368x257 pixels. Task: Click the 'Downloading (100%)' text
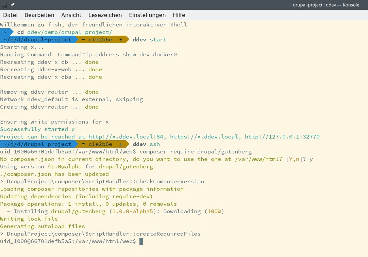coord(194,211)
